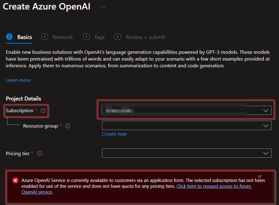The image size is (279, 205).
Task: Click Create new under Resource group
Action: coord(114,134)
